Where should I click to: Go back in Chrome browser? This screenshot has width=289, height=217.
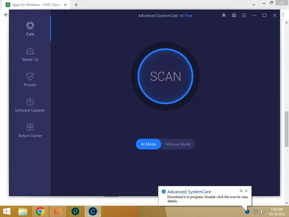6,15
